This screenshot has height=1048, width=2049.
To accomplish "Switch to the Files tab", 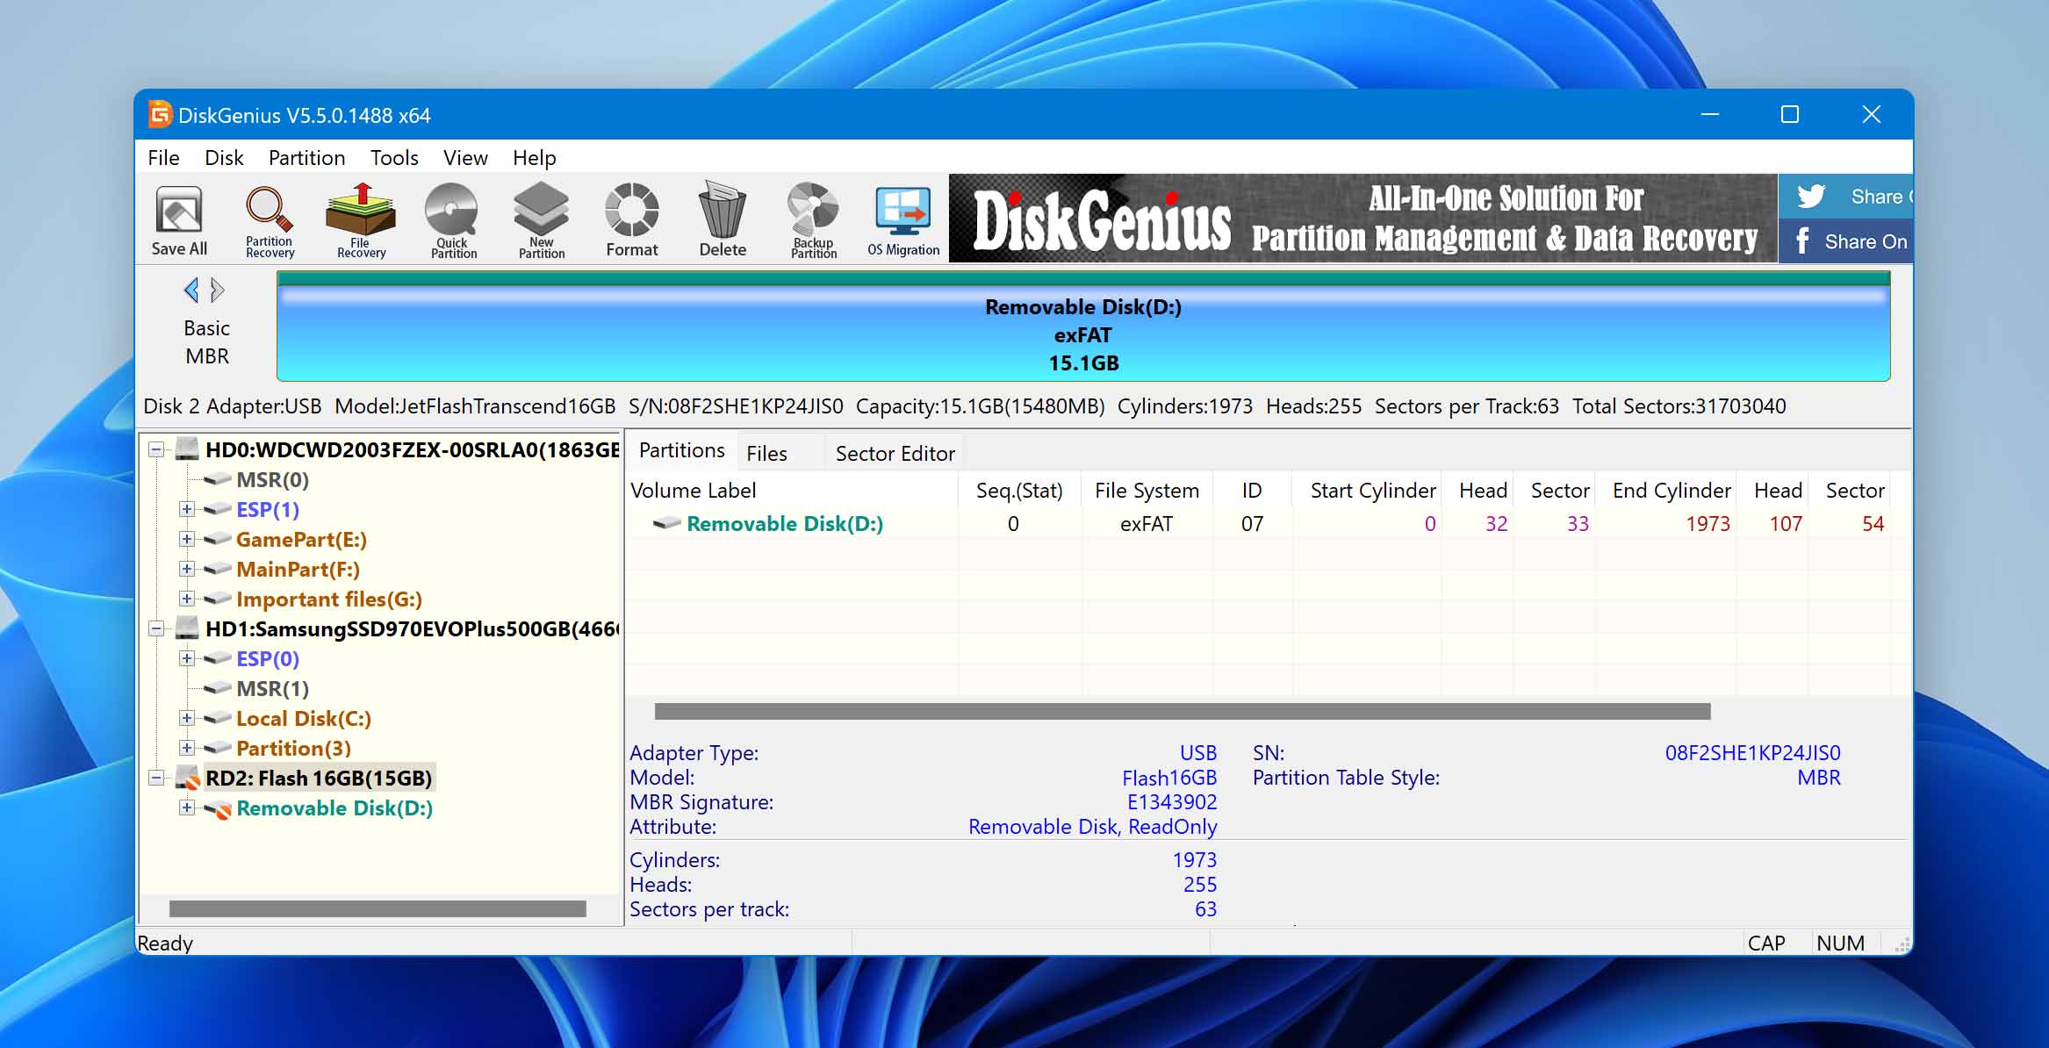I will click(x=766, y=454).
